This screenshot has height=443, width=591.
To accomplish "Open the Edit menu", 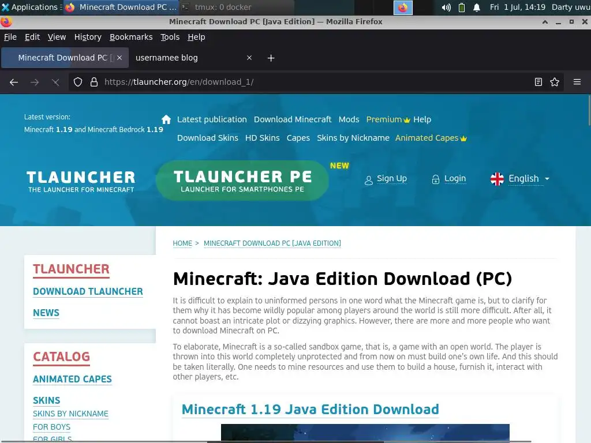I will coord(32,37).
